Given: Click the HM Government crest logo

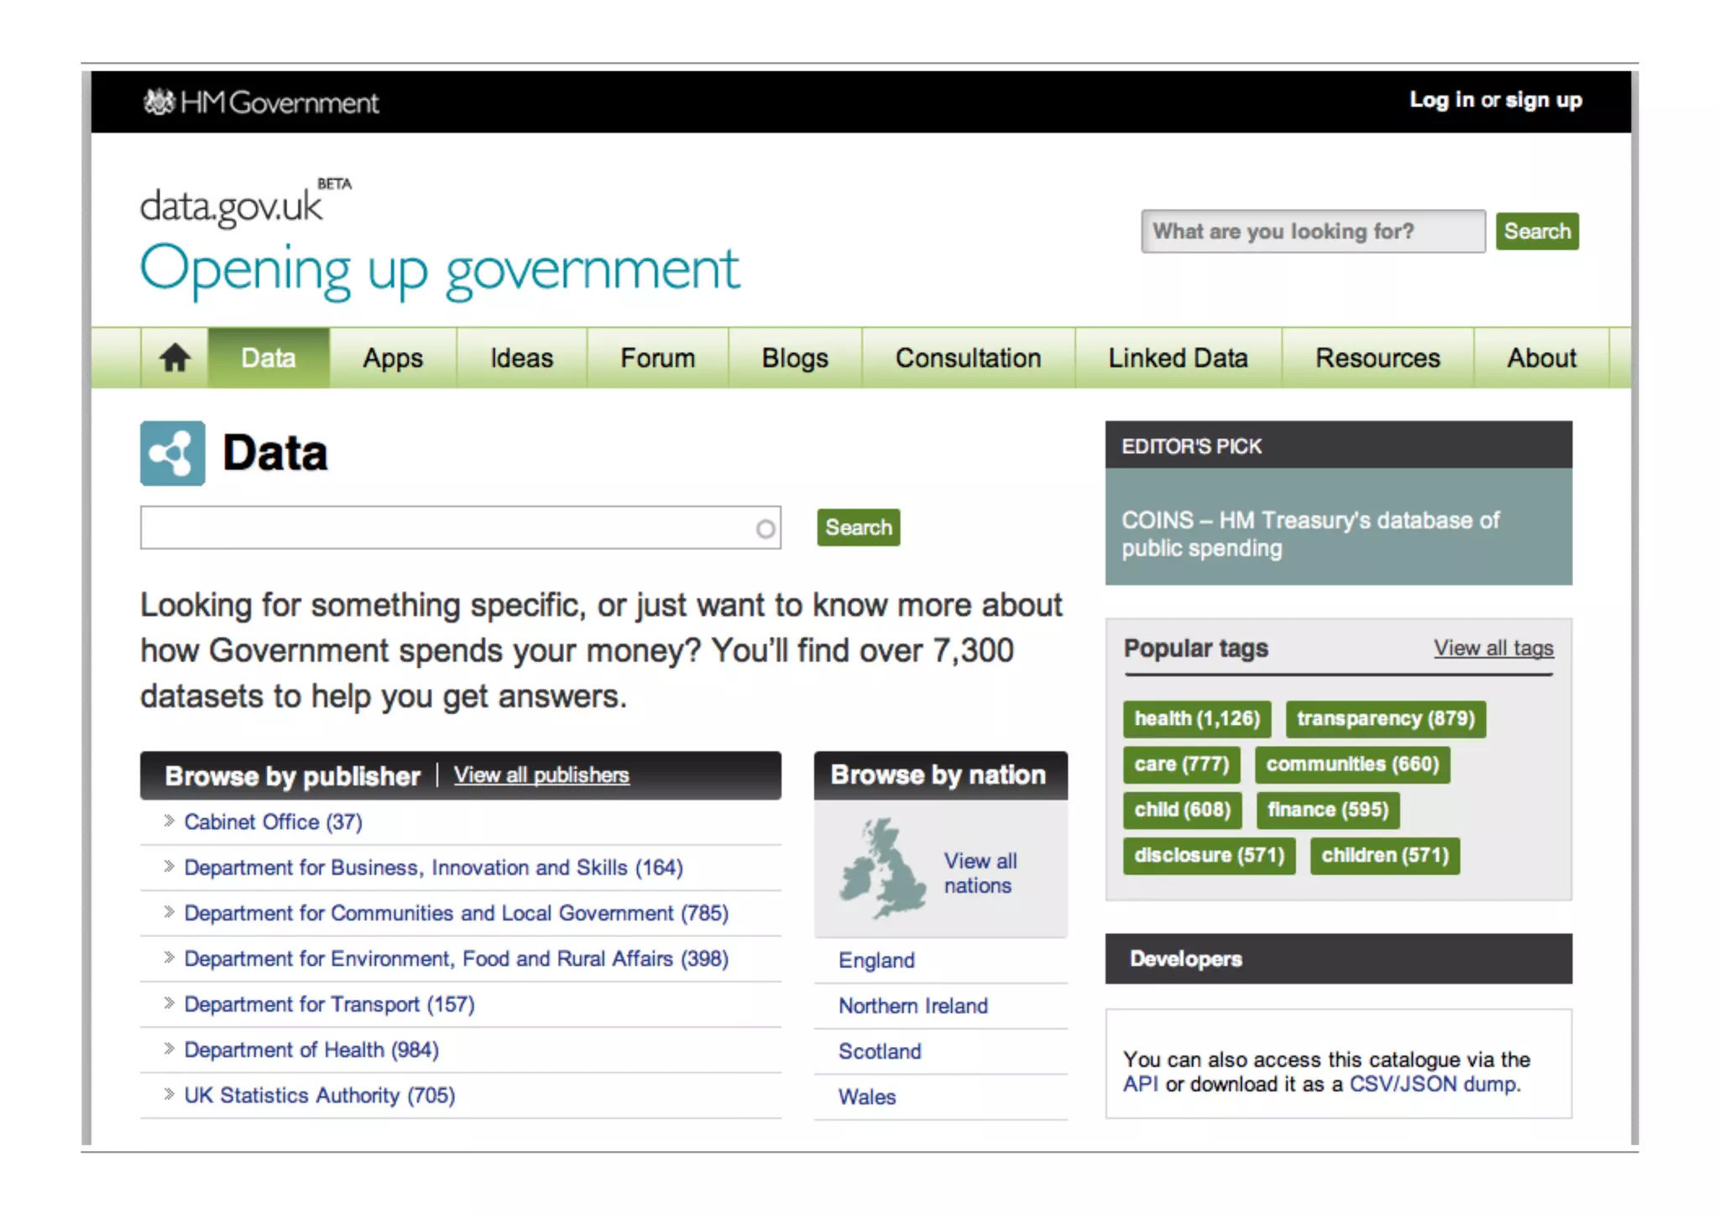Looking at the screenshot, I should click(158, 102).
